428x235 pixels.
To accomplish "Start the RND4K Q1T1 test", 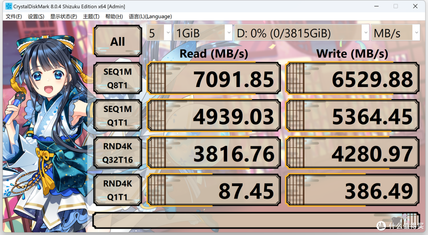I will pyautogui.click(x=118, y=190).
